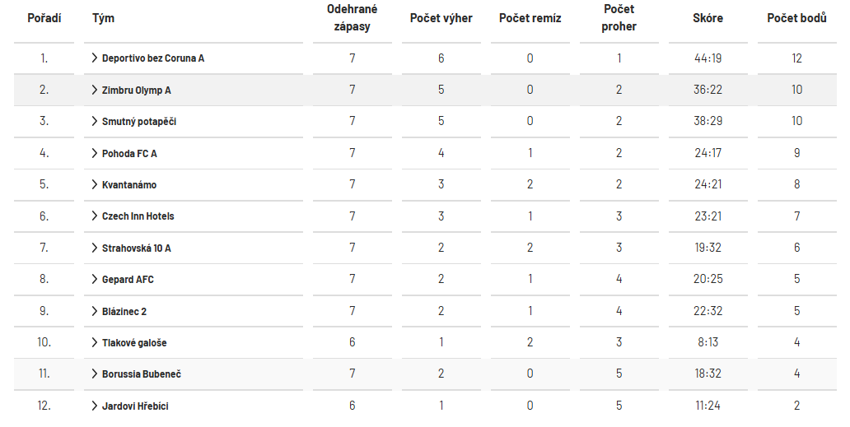Screen dimensions: 850x427
Task: Click the Pořadí column header
Action: pos(44,18)
